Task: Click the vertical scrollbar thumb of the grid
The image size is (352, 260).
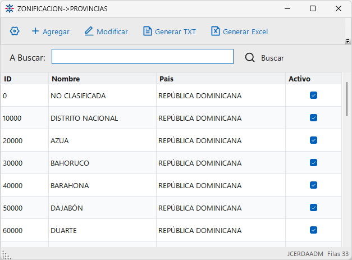Action: pos(347,99)
